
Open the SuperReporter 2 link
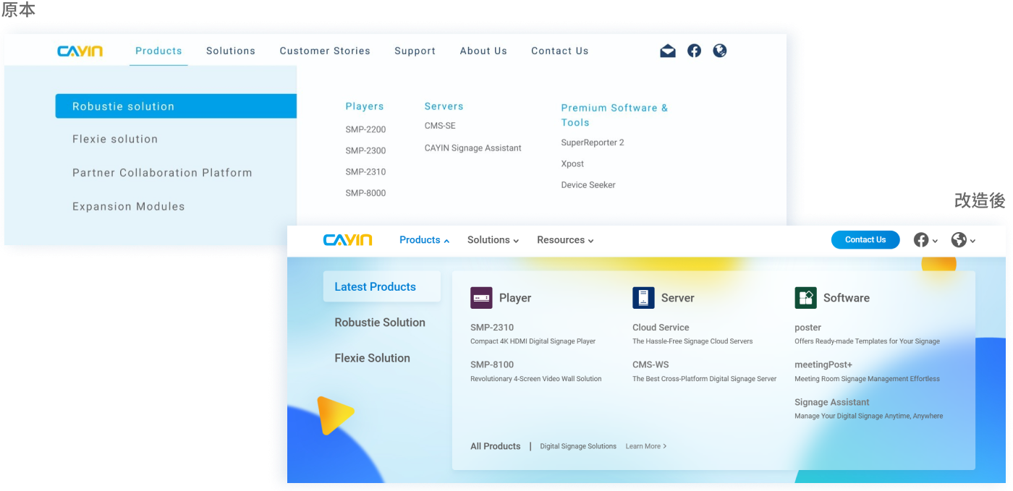593,142
